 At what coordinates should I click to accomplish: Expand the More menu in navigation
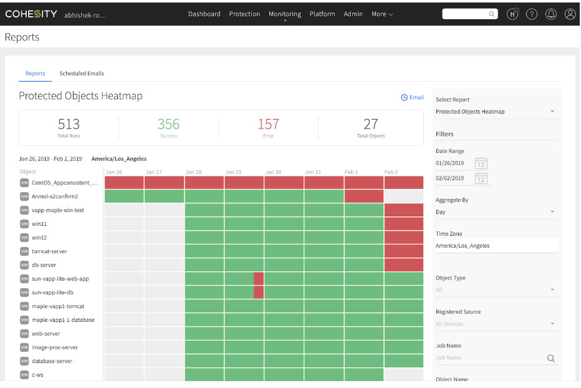tap(382, 14)
